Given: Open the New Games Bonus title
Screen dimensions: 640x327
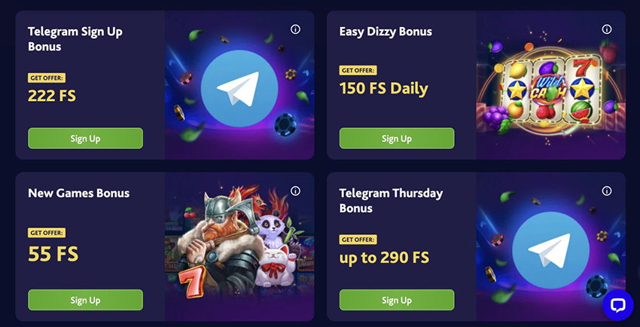Looking at the screenshot, I should pyautogui.click(x=79, y=193).
